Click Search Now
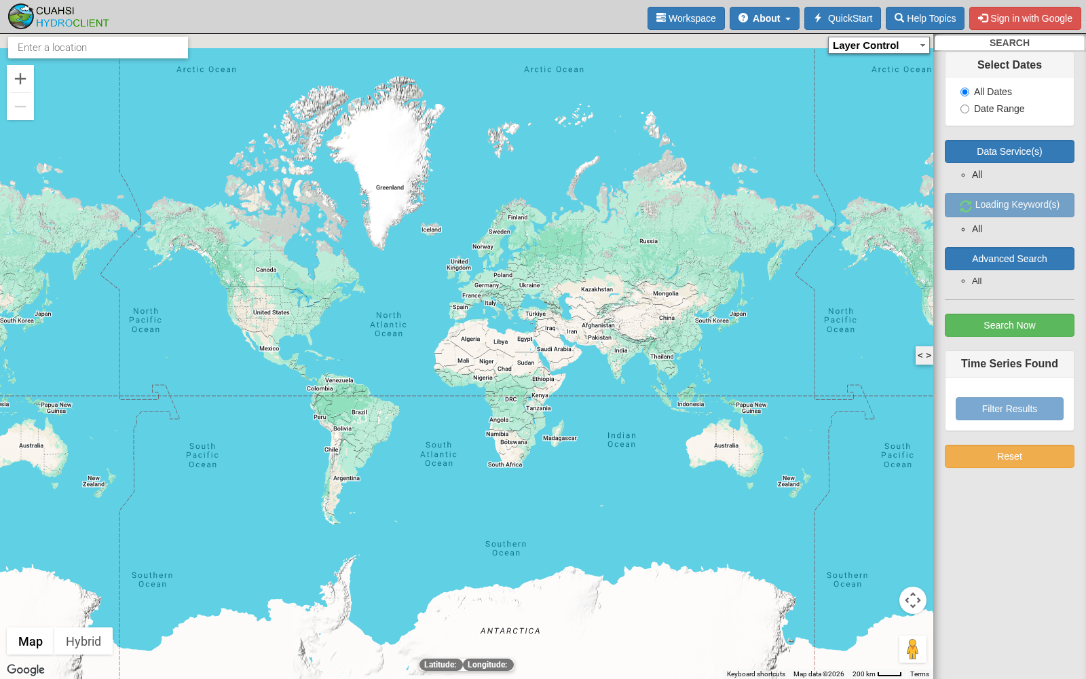1086x679 pixels. pos(1009,325)
